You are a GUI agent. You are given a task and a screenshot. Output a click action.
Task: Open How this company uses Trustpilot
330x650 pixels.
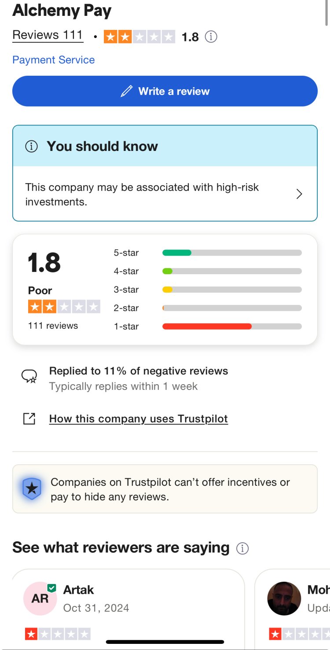click(x=139, y=419)
